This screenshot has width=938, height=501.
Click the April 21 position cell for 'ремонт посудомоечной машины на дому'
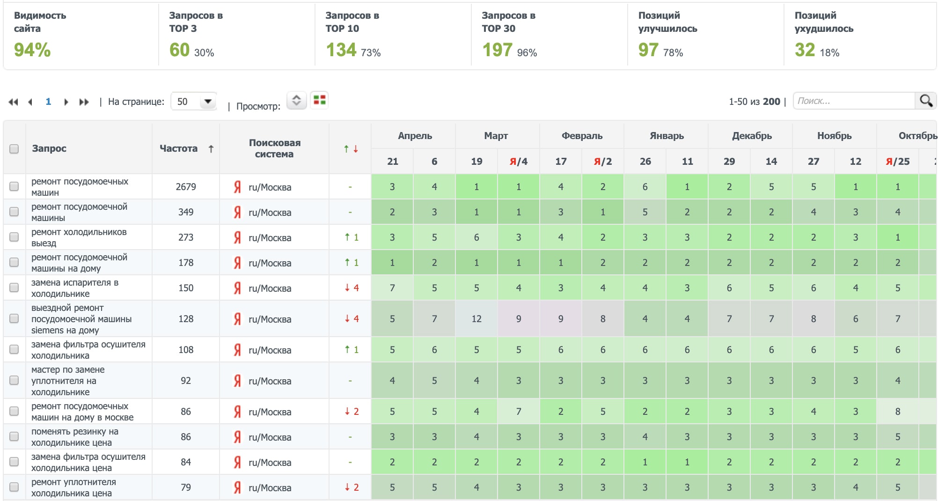[392, 263]
